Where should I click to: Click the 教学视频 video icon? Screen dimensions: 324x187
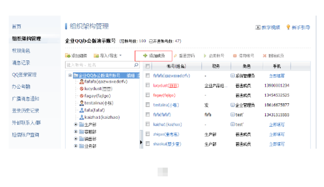(x=258, y=27)
